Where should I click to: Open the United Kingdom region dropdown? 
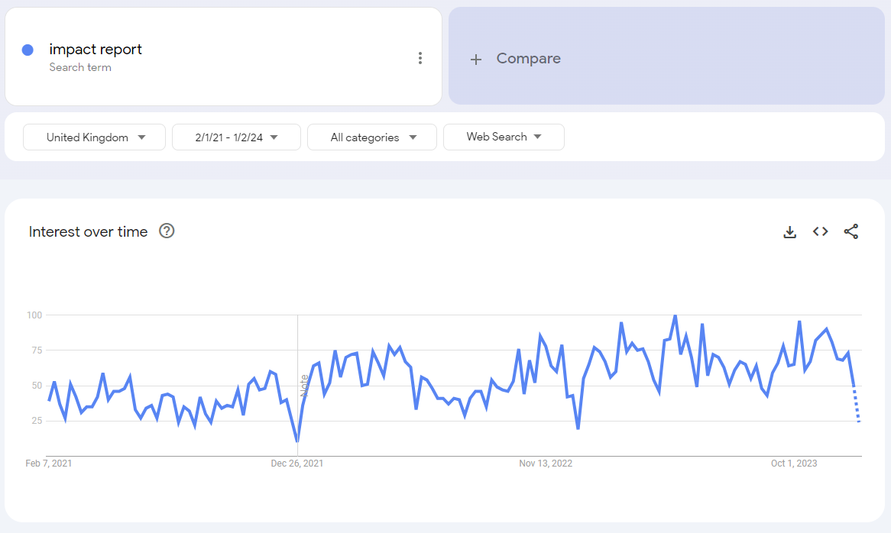click(94, 137)
